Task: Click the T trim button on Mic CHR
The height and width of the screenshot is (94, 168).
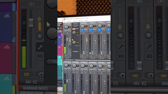Action: tap(70, 44)
